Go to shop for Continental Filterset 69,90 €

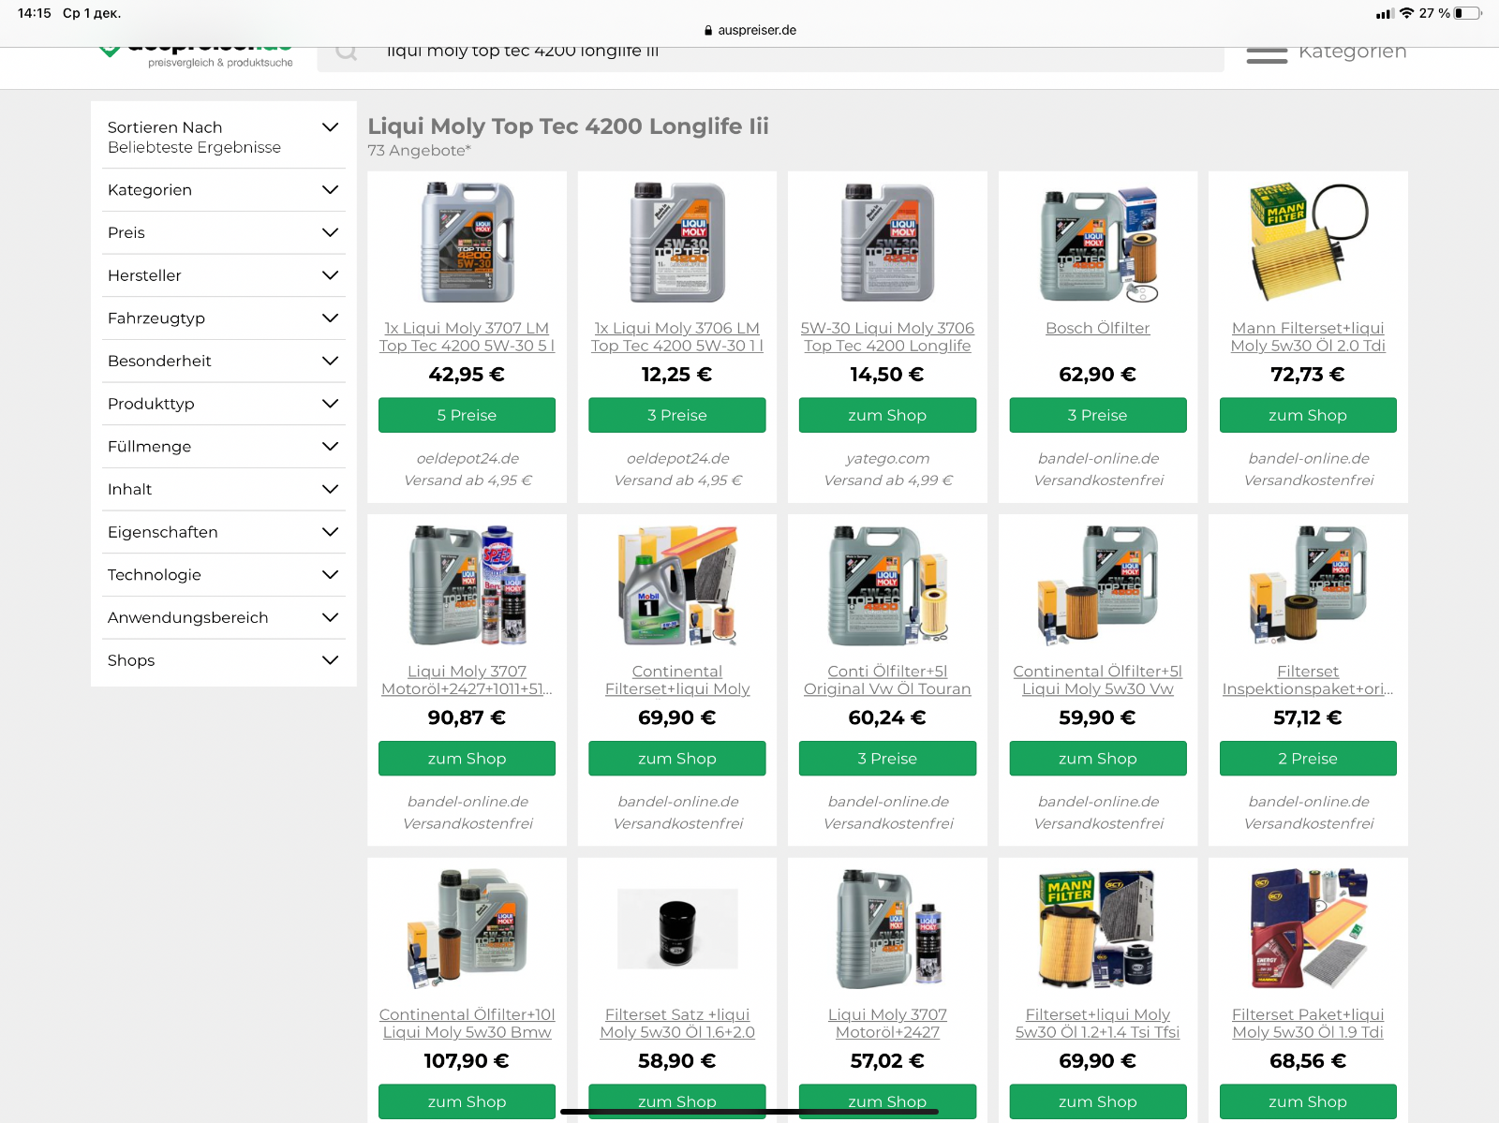tap(677, 759)
